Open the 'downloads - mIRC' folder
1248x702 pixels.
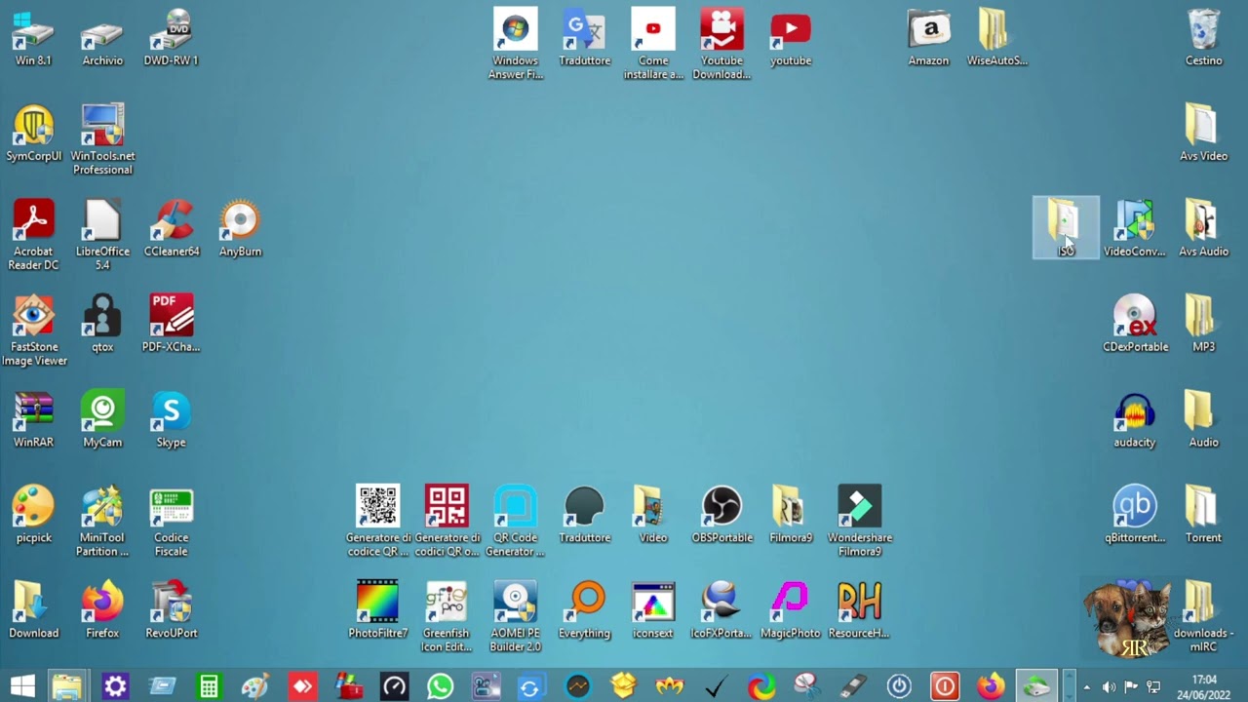(1204, 618)
